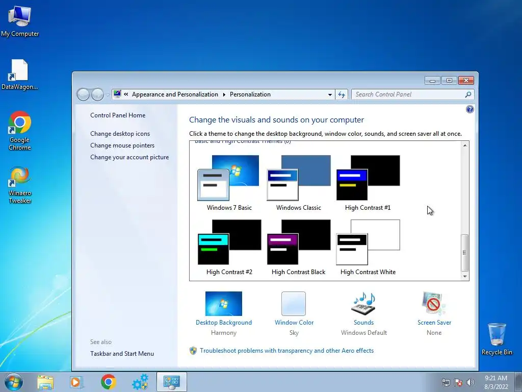Open Winaero Tweaker desktop shortcut
The width and height of the screenshot is (522, 392).
point(20,184)
